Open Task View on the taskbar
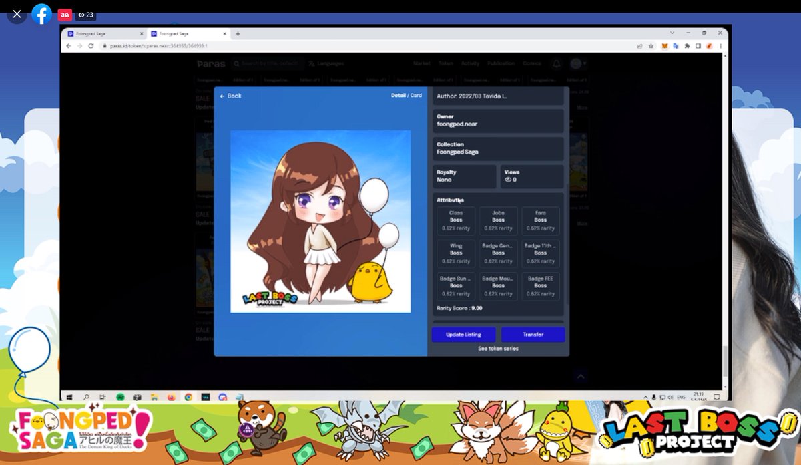Screen dimensions: 801x465 pos(103,397)
